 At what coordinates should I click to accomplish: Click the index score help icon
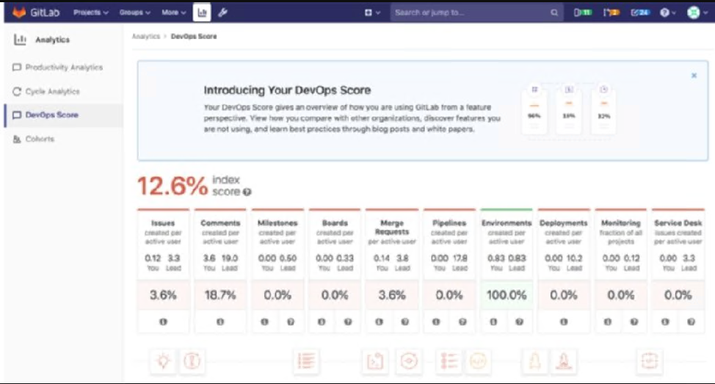[x=247, y=192]
